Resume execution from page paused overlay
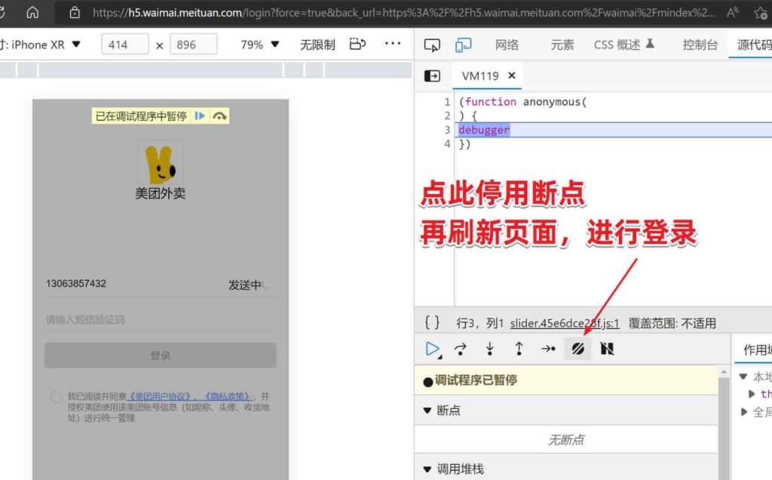 pyautogui.click(x=199, y=115)
